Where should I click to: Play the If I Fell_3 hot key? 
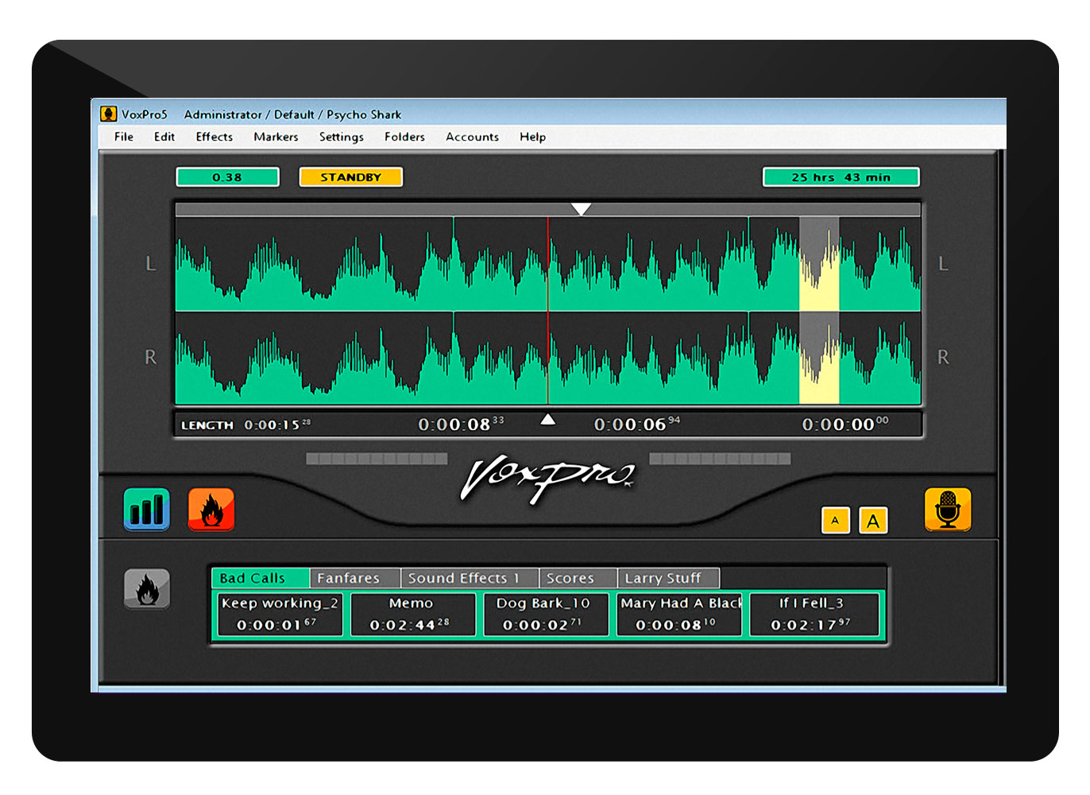(x=814, y=614)
